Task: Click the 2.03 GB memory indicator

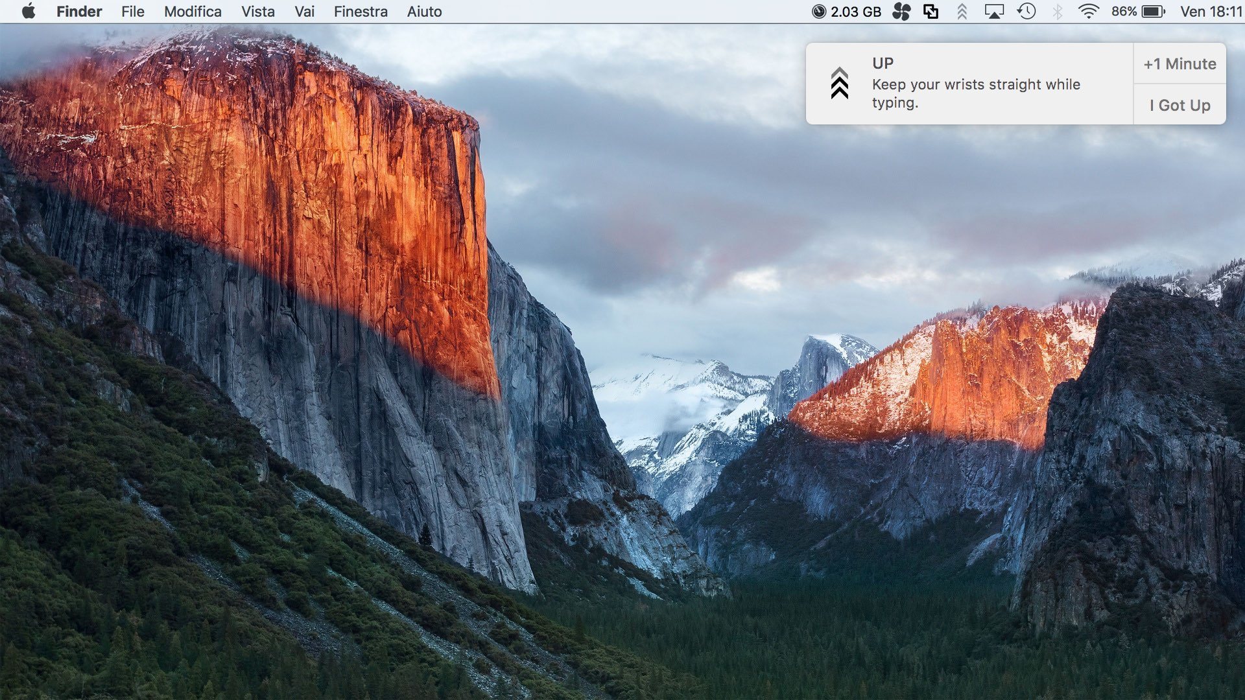Action: tap(846, 12)
